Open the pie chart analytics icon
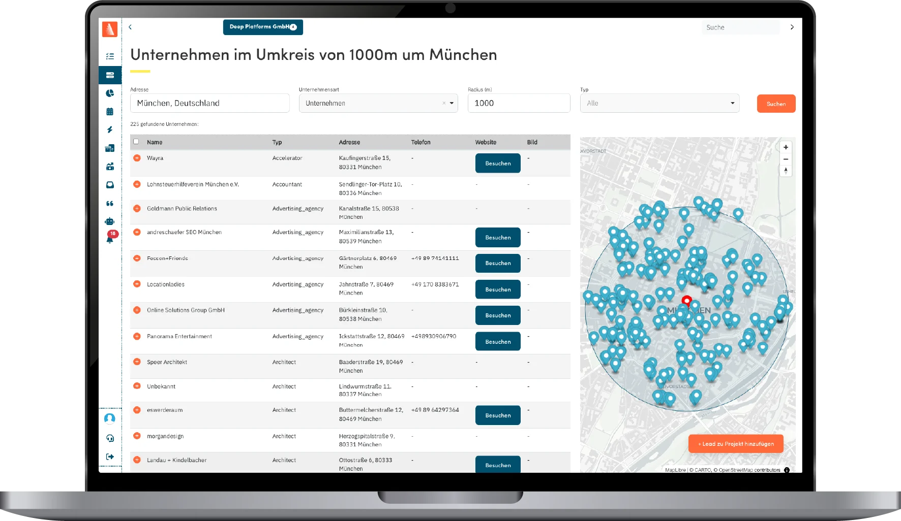901x521 pixels. coord(110,93)
